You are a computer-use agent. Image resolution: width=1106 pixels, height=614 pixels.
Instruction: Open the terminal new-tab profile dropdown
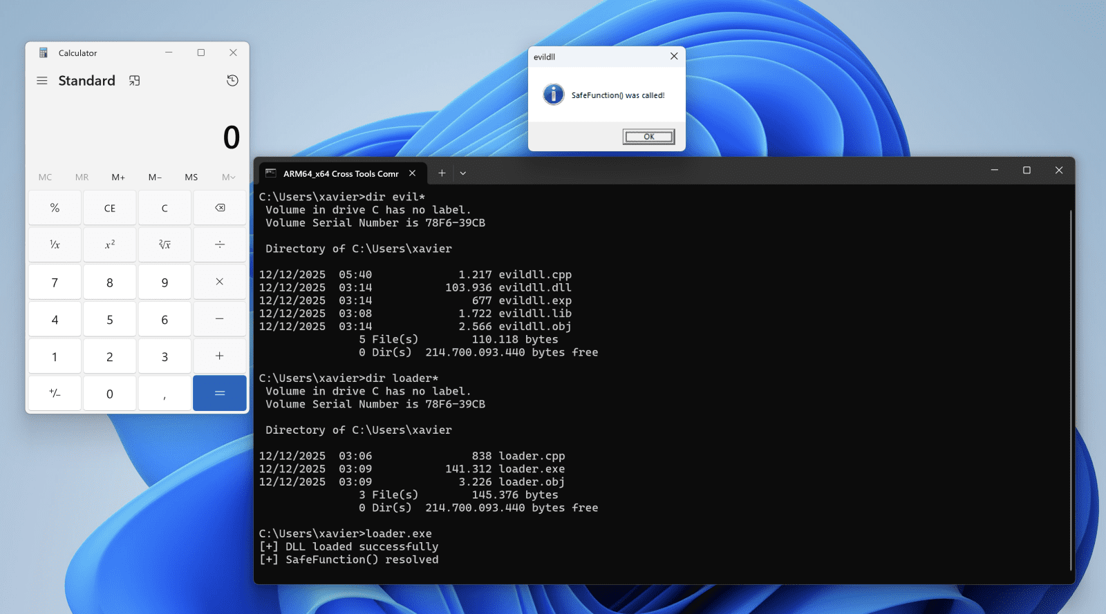pyautogui.click(x=463, y=173)
